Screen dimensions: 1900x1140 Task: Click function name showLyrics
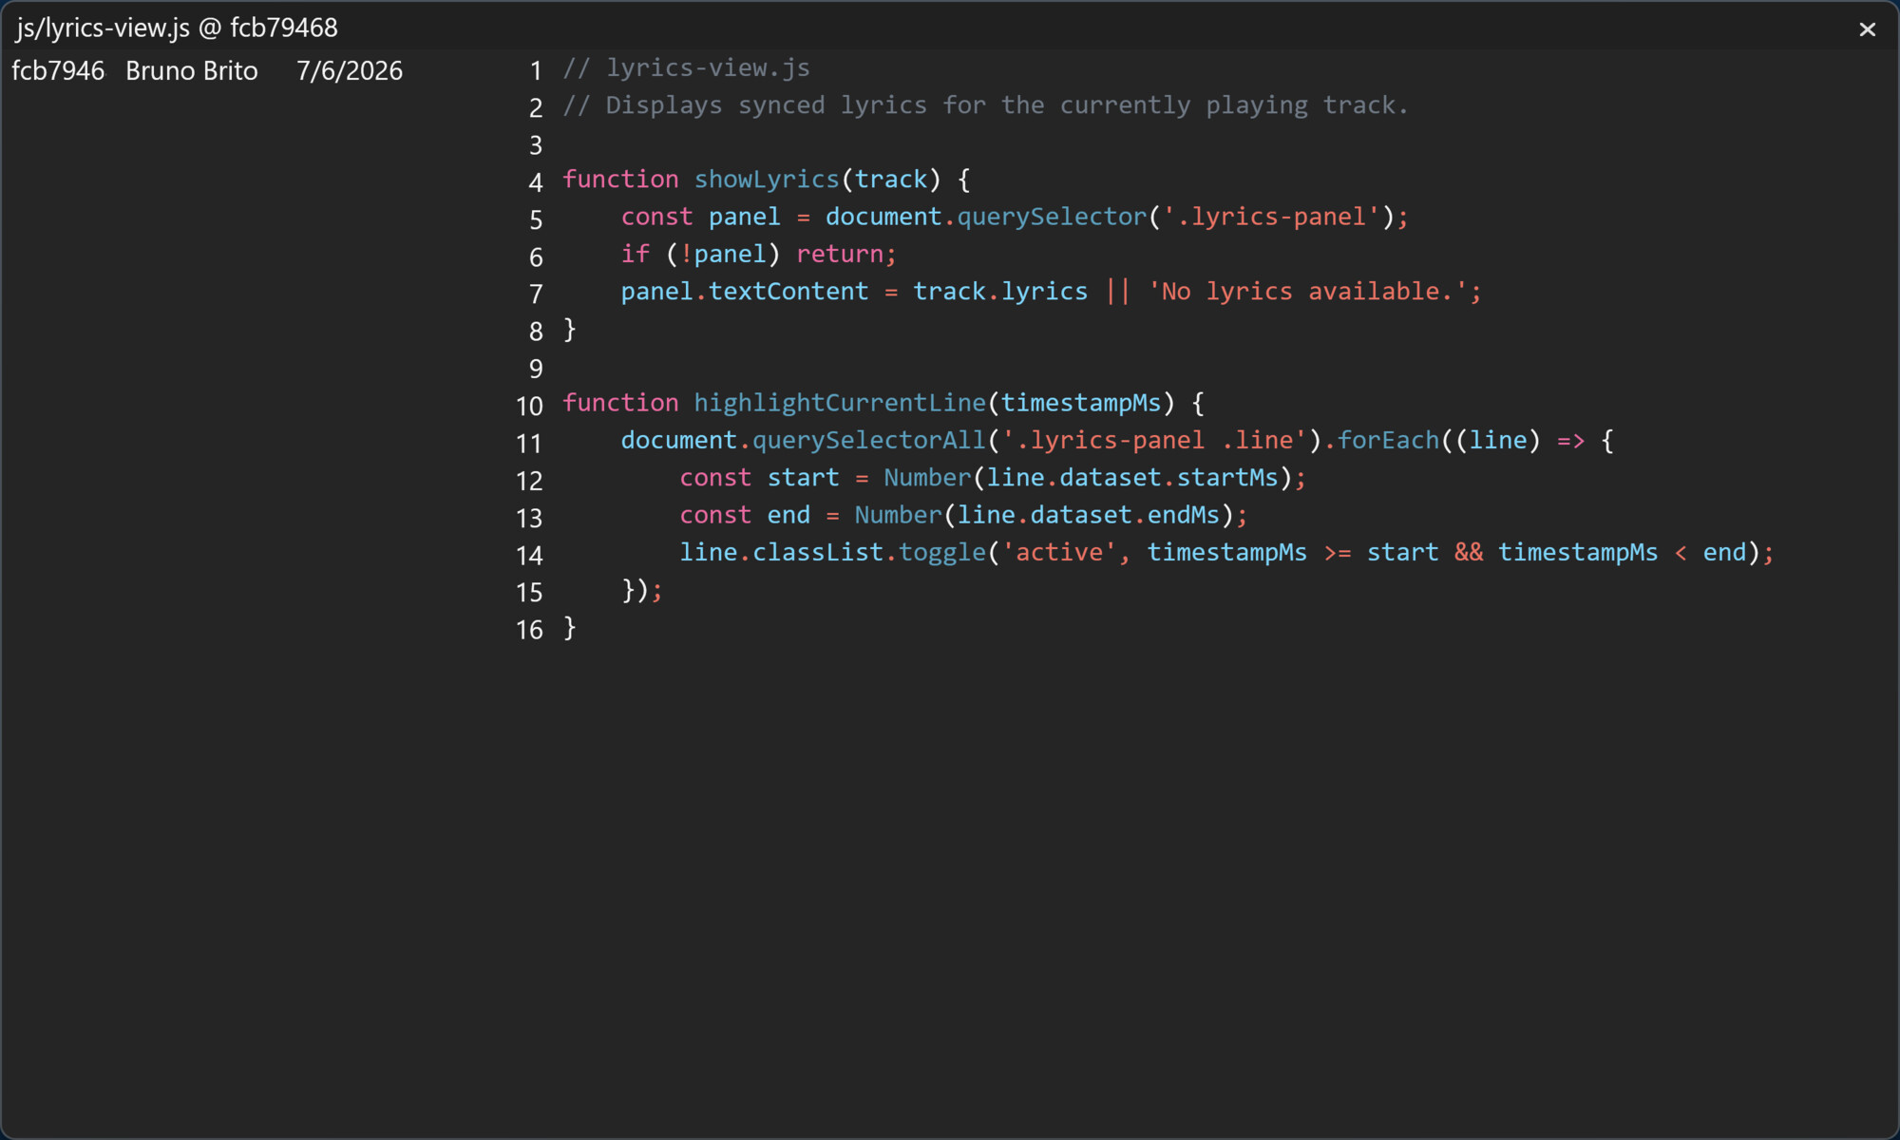click(767, 180)
